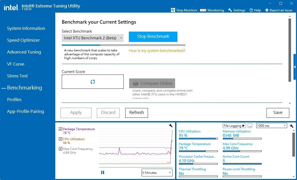Viewport: 297px width, 180px height.
Task: Open graph settings wrench in chart panel
Action: 171,126
